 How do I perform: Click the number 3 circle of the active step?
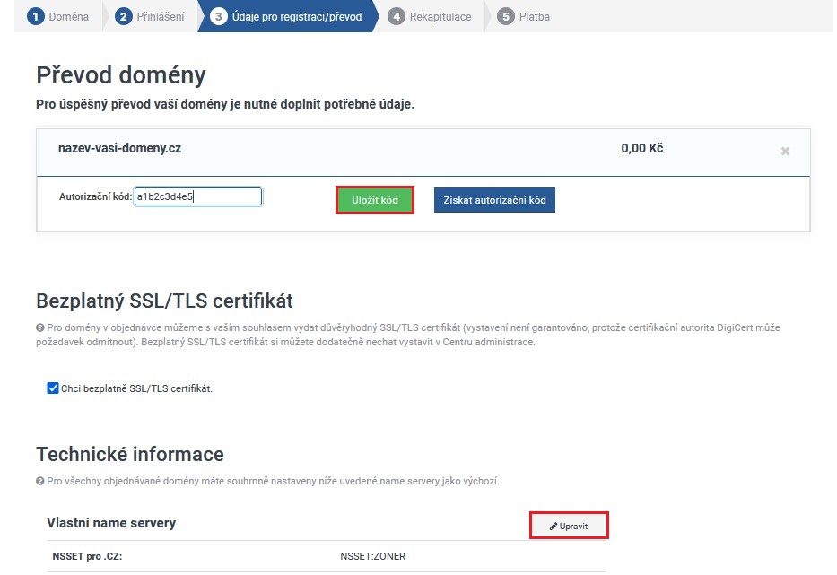click(219, 16)
